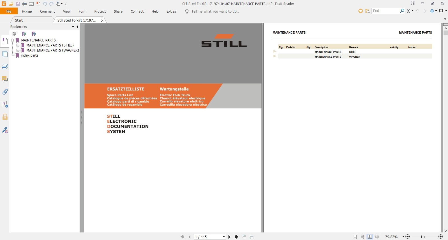Toggle facing two-page view mode
448x240 pixels.
(x=370, y=237)
